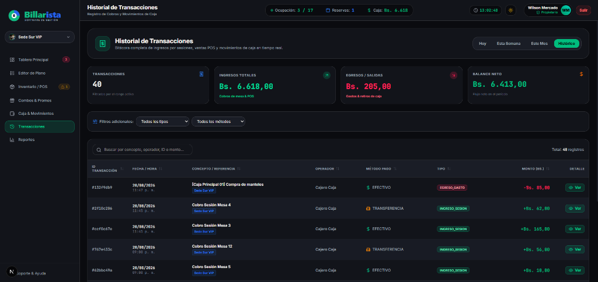The height and width of the screenshot is (282, 598).
Task: Open Caja & Movimientos page
Action: click(40, 114)
